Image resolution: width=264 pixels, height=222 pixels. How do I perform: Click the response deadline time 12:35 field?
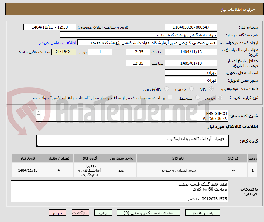[138, 52]
